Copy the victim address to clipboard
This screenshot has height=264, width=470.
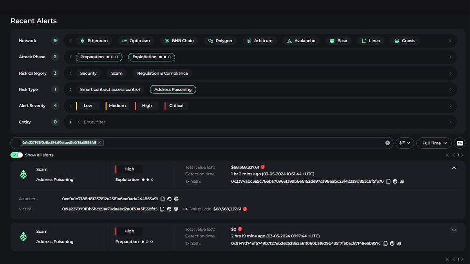163,209
